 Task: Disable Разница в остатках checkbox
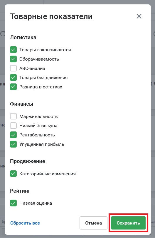(x=14, y=87)
